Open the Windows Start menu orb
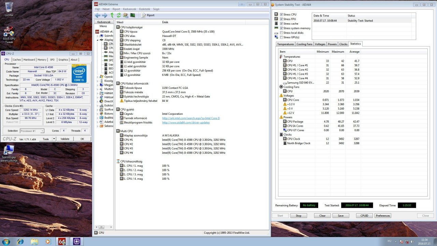The height and width of the screenshot is (246, 437). click(x=6, y=241)
